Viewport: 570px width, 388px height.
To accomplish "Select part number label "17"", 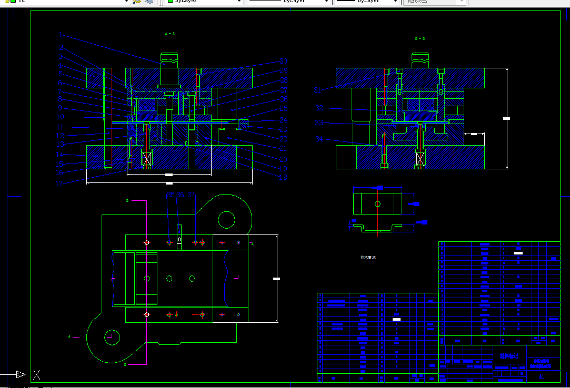I will click(x=59, y=183).
